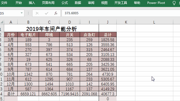This screenshot has height=101, width=180.
Task: Switch to the 插入 ribbon tab
Action: (x=32, y=3)
